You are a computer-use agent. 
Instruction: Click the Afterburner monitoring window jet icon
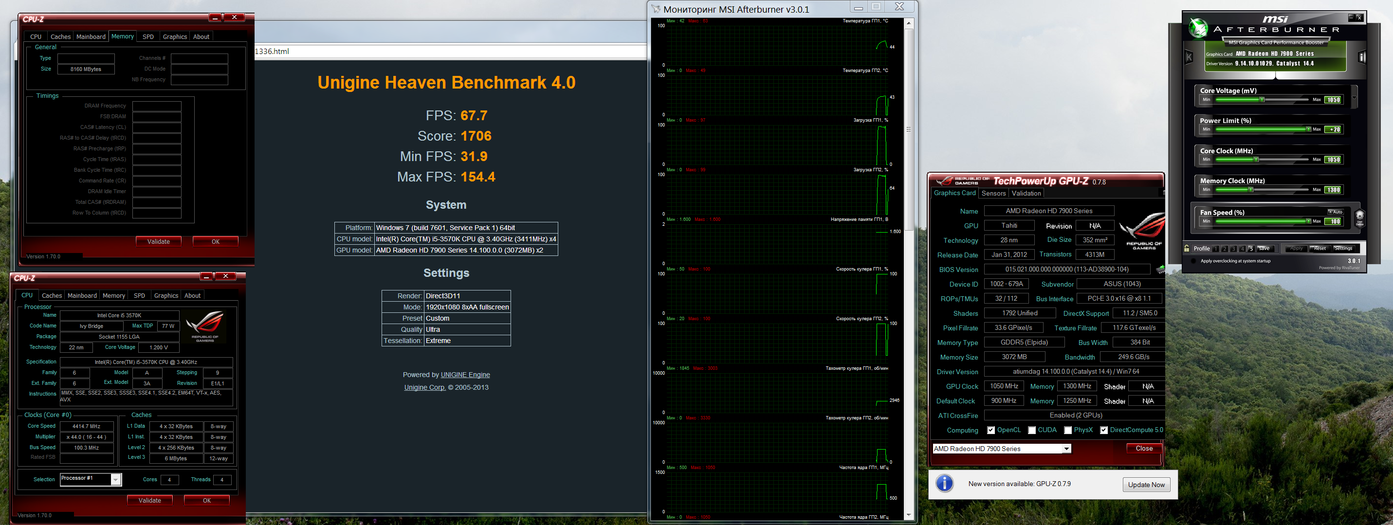coord(656,9)
